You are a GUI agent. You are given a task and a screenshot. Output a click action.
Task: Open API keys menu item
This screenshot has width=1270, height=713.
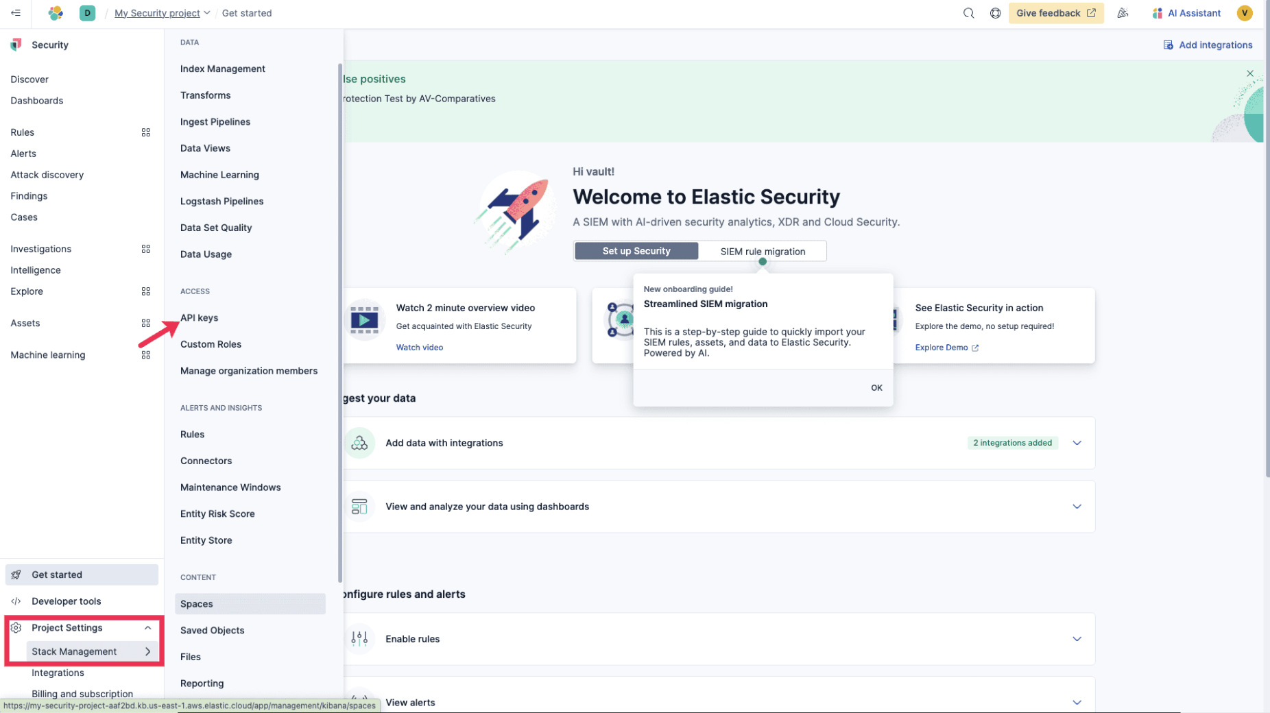(x=200, y=318)
